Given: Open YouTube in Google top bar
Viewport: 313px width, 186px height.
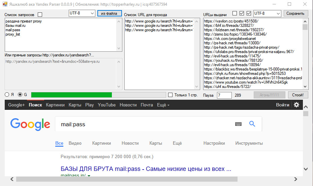Looking at the screenshot, I should [x=106, y=105].
